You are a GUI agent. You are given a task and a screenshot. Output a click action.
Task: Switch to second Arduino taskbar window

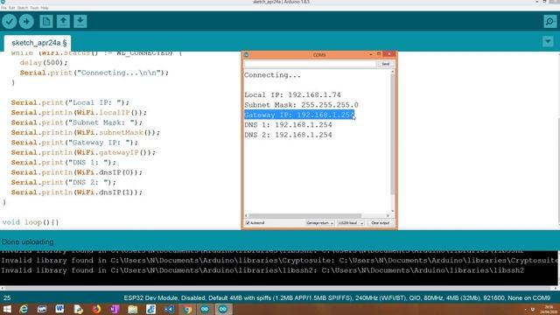point(223,309)
